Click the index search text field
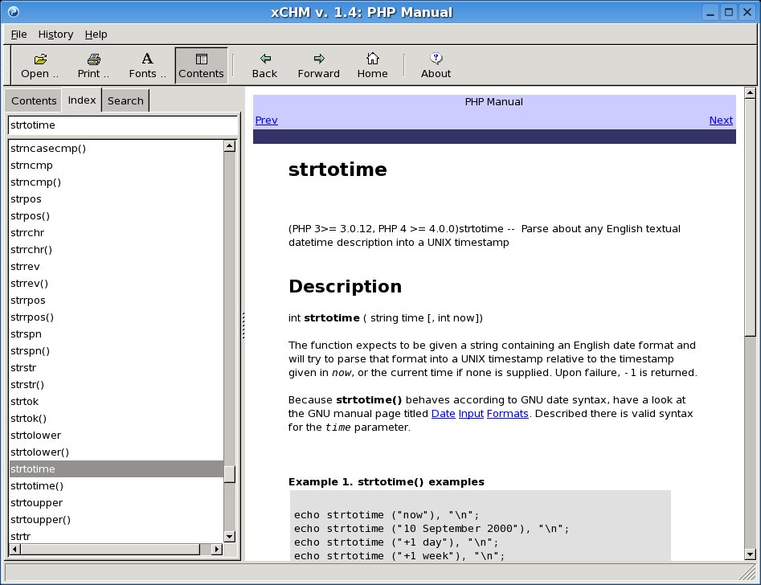The image size is (761, 585). [122, 125]
